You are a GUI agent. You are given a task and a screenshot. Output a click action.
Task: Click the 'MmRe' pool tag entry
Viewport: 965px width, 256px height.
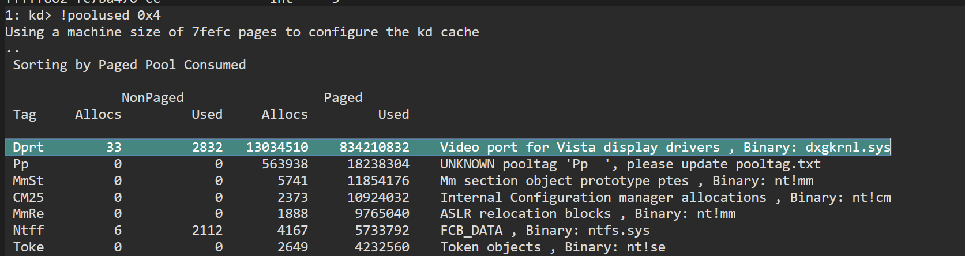[x=28, y=213]
